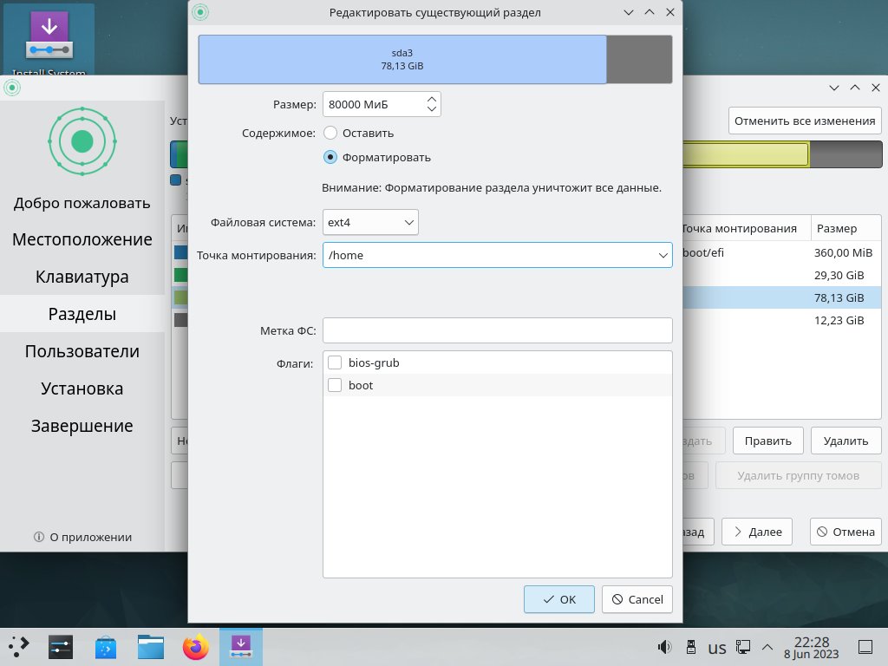Click the grey free space in the resizer

pyautogui.click(x=639, y=60)
